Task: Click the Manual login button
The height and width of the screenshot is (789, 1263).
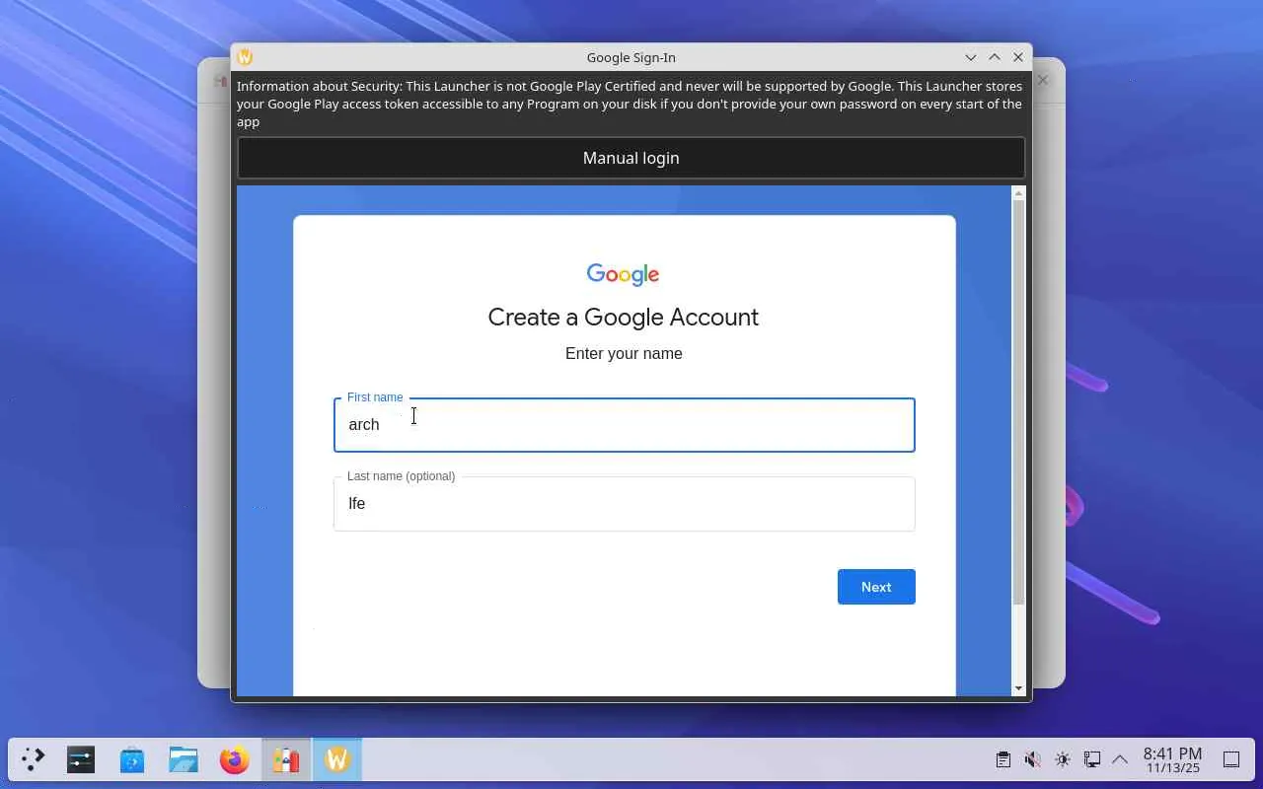Action: [631, 158]
